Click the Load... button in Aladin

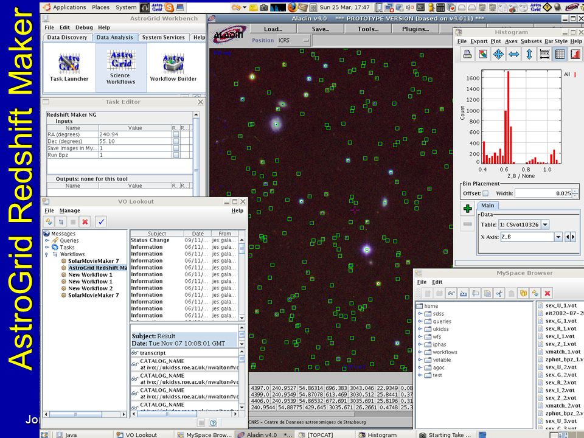coord(273,29)
